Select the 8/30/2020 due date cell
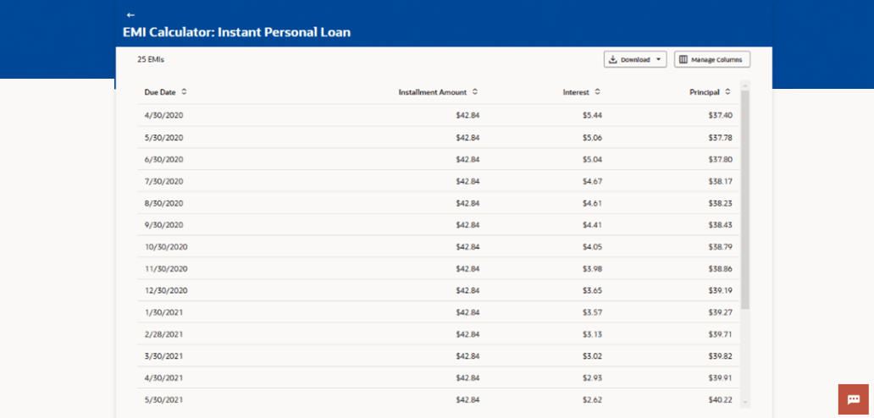 [164, 203]
